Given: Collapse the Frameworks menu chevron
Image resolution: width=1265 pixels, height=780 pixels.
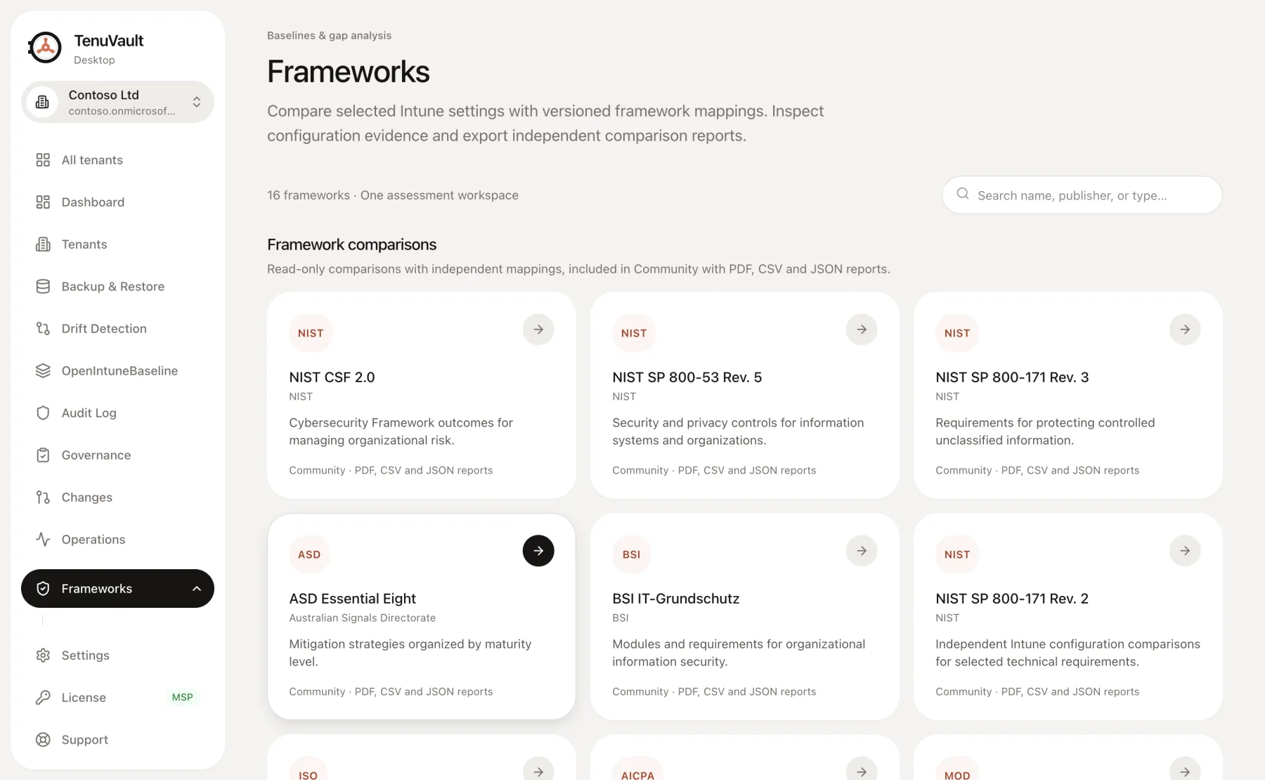Looking at the screenshot, I should coord(197,589).
